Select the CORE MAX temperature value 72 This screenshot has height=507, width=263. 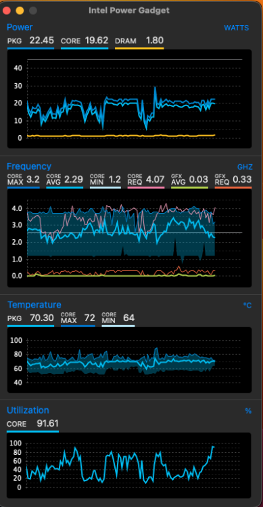pyautogui.click(x=90, y=318)
